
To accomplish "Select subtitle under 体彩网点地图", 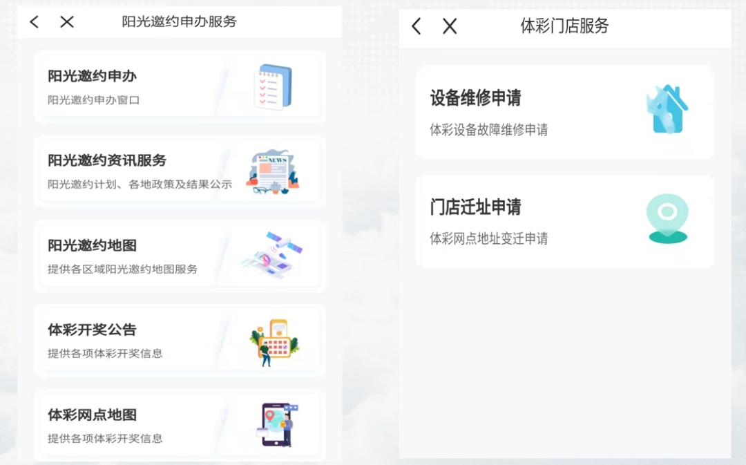I will [x=105, y=438].
